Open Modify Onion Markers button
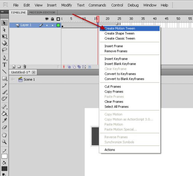Viewport: 193px width, 176px height. click(84, 67)
